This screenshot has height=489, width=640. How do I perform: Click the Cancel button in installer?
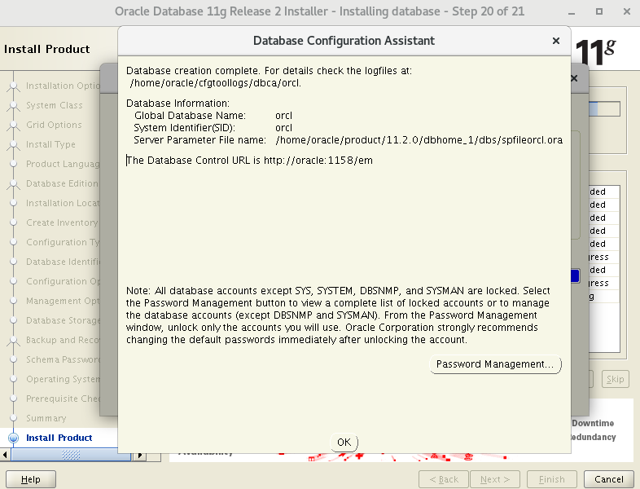pos(608,479)
